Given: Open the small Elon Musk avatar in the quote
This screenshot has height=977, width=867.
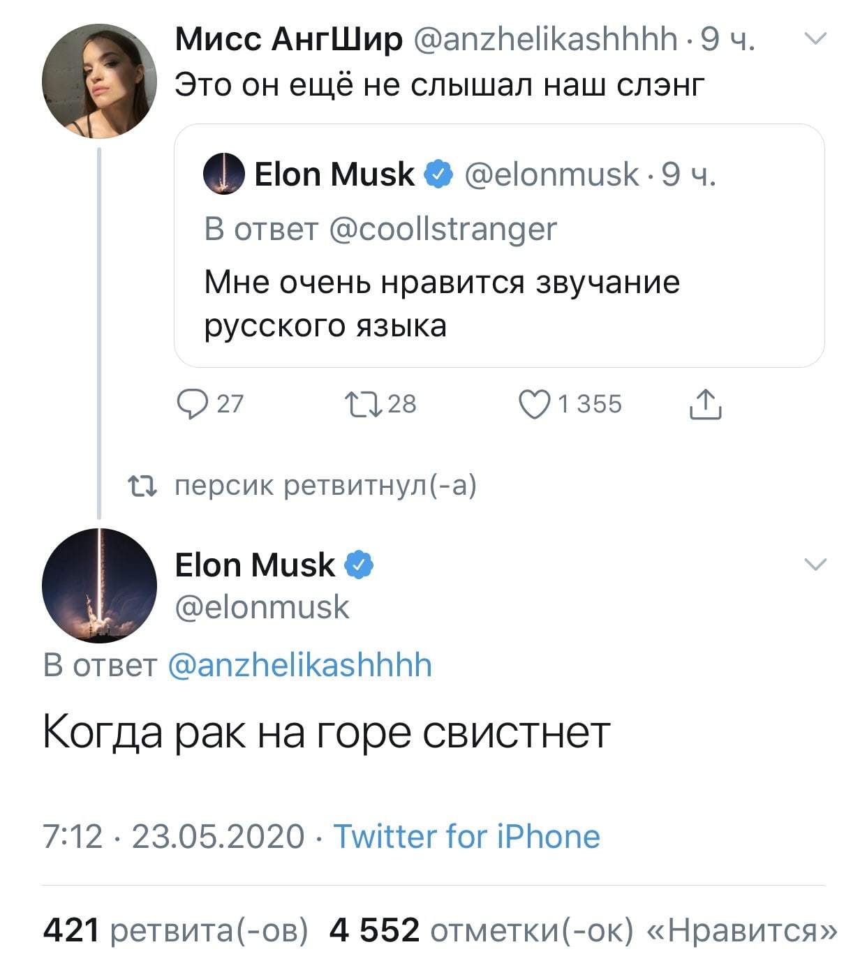Looking at the screenshot, I should (224, 174).
